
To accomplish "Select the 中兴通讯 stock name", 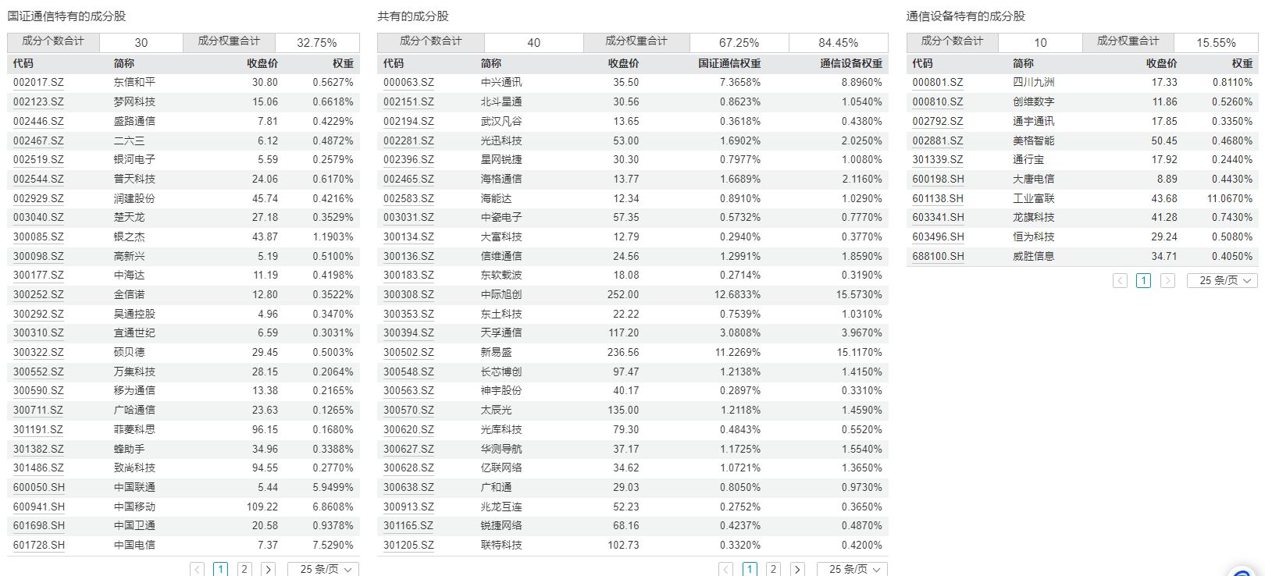I will [x=501, y=82].
